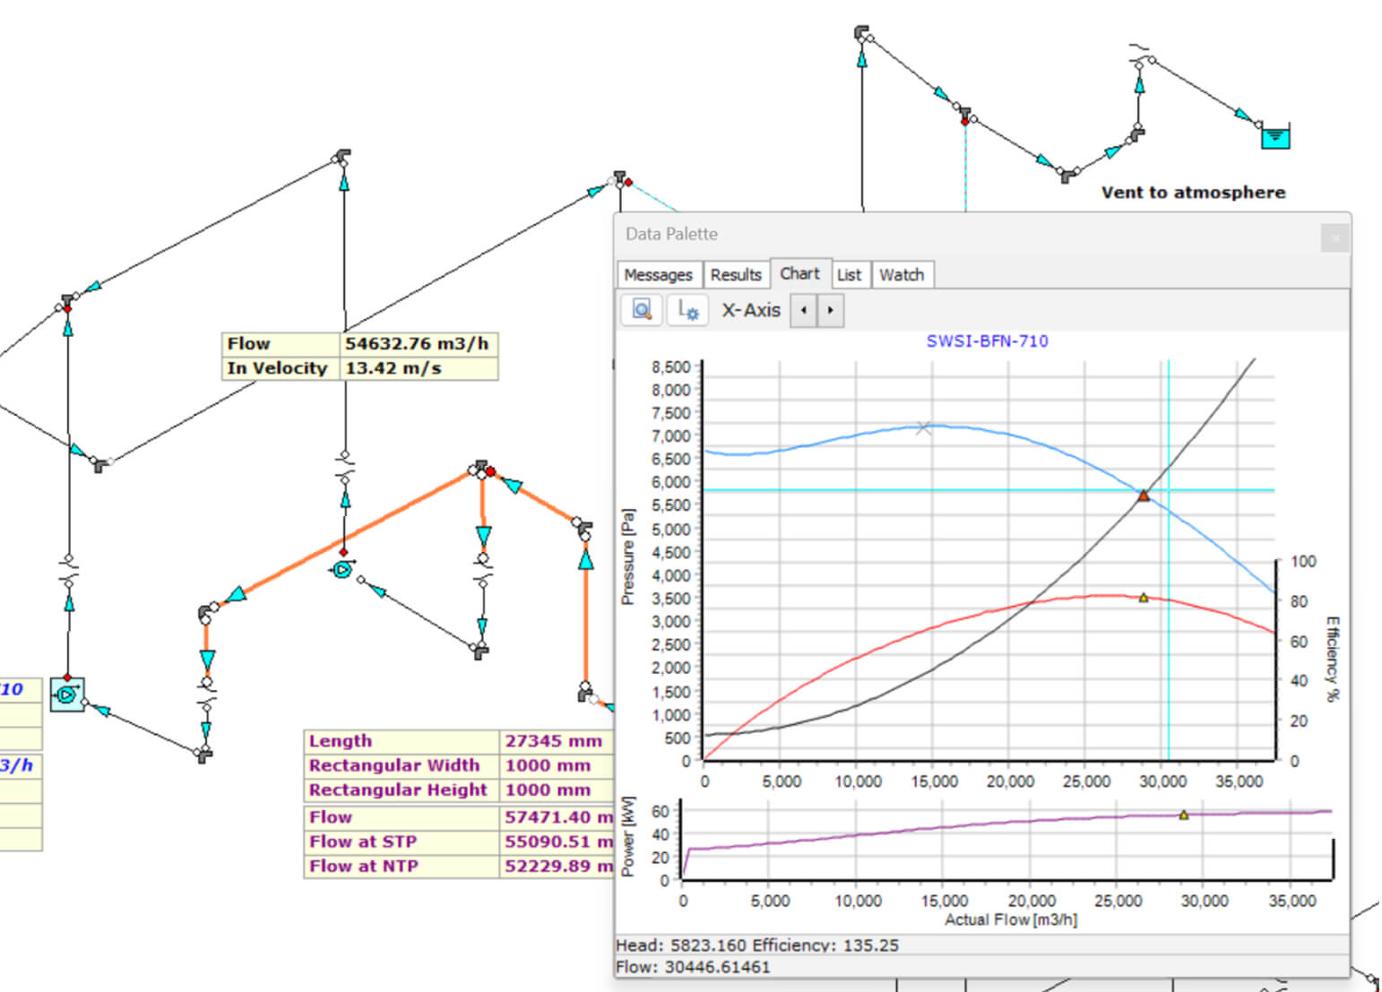Click the chart zoom magnifier icon
1382x992 pixels.
[642, 310]
